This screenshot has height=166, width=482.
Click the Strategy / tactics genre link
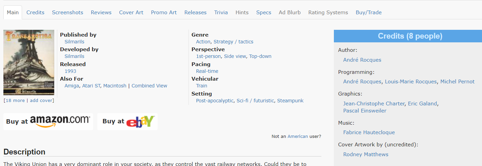[233, 42]
